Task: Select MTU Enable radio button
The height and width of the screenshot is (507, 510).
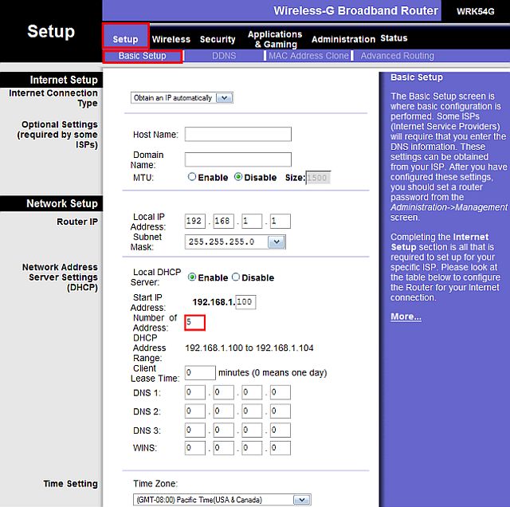Action: pyautogui.click(x=192, y=177)
